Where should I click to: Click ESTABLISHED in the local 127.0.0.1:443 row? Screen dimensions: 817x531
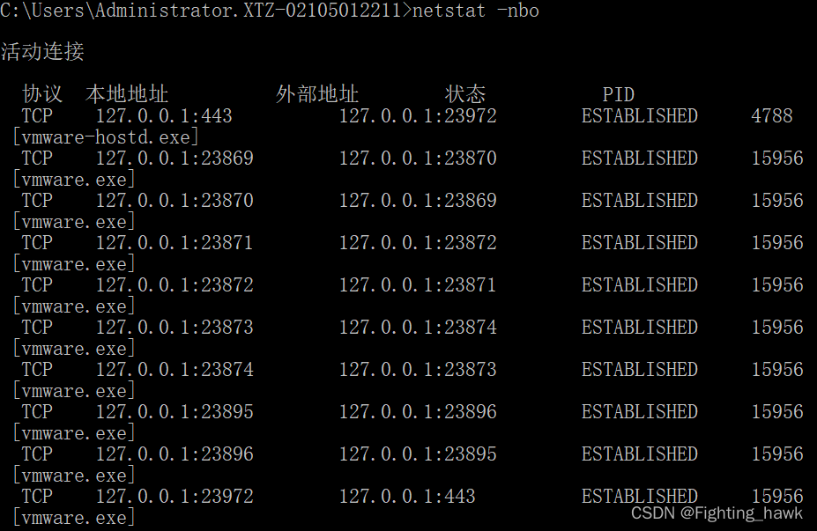click(x=639, y=115)
